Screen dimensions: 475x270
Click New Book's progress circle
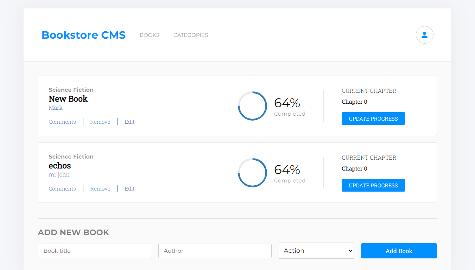(x=252, y=106)
